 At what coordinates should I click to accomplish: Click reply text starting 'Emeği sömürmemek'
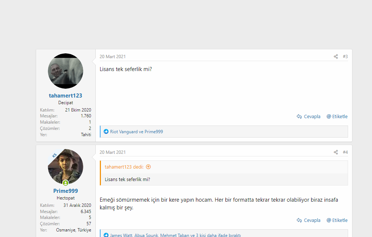coord(219,204)
